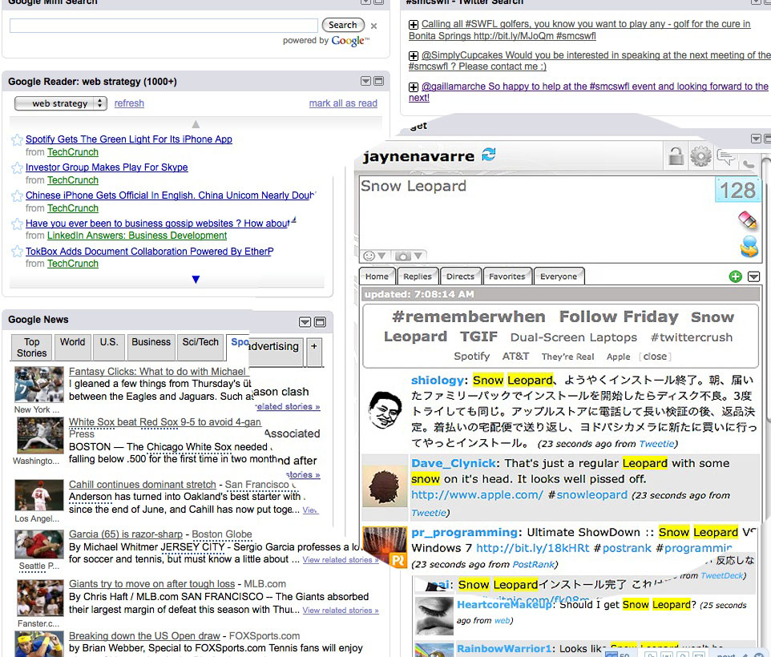
Task: Switch to the Home tab
Action: [377, 276]
